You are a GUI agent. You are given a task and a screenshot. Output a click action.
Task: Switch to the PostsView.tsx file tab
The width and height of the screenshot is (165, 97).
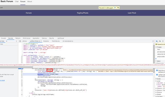tap(56, 41)
